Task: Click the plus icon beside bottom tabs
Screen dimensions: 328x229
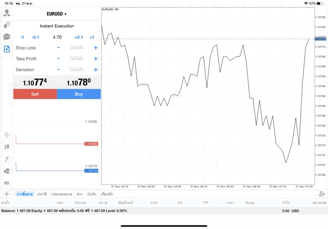Action: point(7,194)
